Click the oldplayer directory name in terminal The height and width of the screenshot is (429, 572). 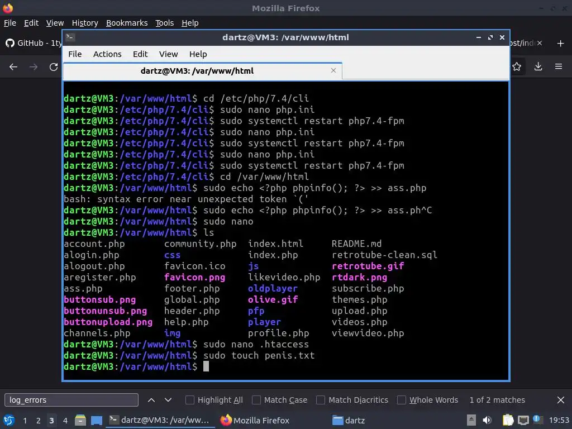273,288
